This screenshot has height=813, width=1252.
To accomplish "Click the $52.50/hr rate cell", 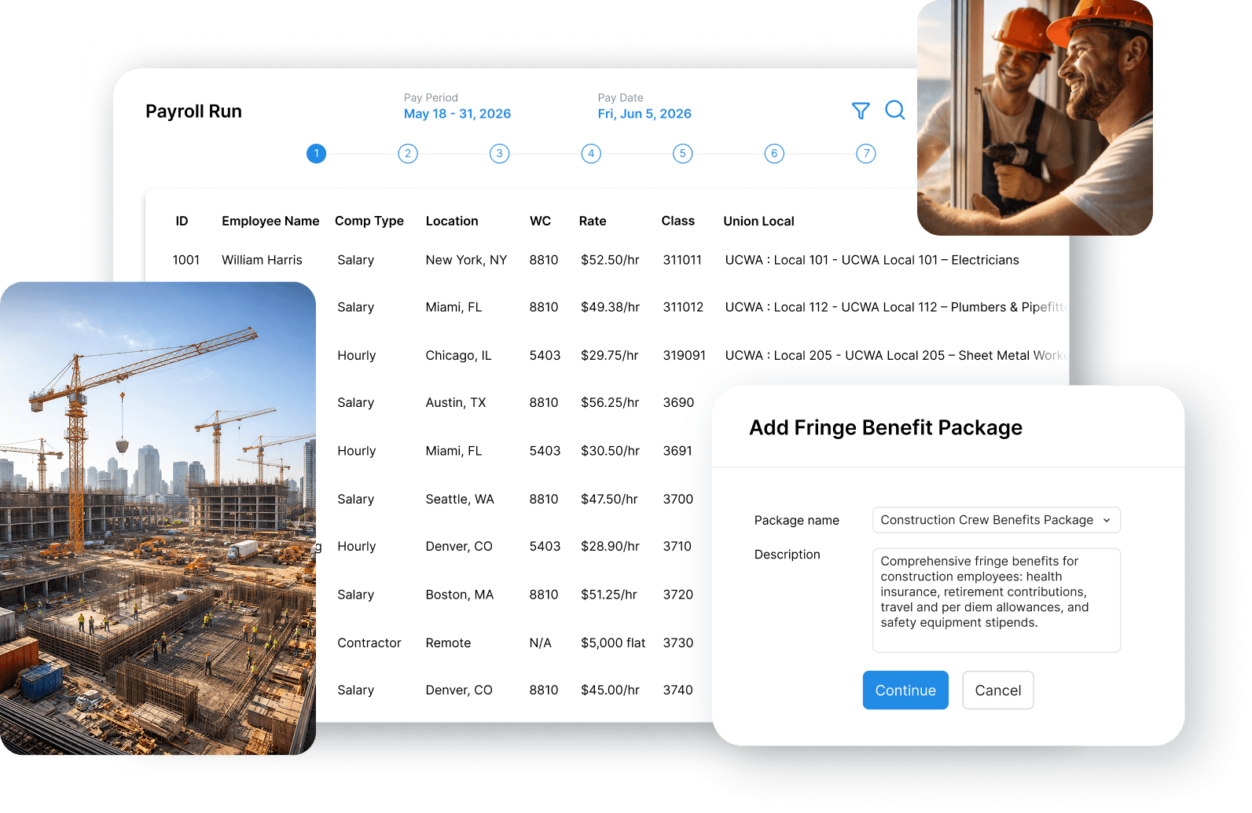I will click(610, 260).
